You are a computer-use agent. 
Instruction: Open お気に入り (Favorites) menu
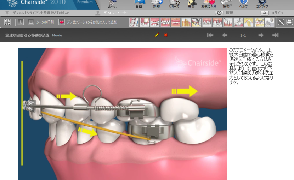click(x=209, y=5)
